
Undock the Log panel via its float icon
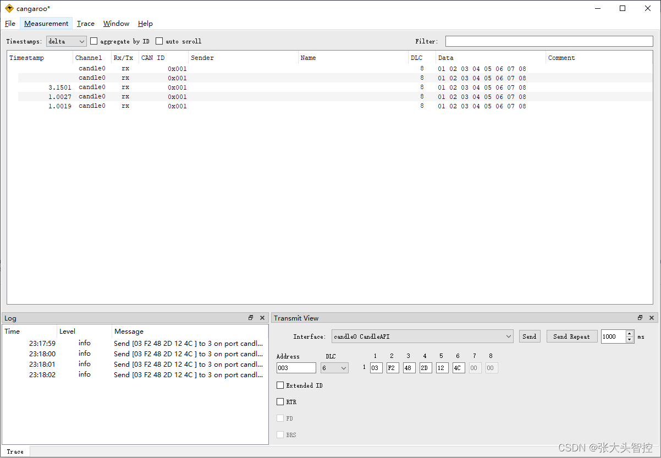(x=251, y=317)
